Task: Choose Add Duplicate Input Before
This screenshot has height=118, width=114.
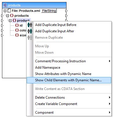Action: click(69, 25)
